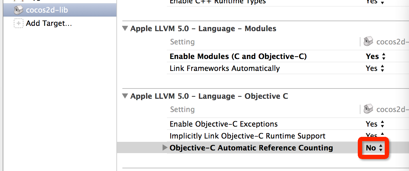Image resolution: width=409 pixels, height=171 pixels.
Task: Select Enable Modules (C and Objective-C) setting
Action: pyautogui.click(x=238, y=56)
